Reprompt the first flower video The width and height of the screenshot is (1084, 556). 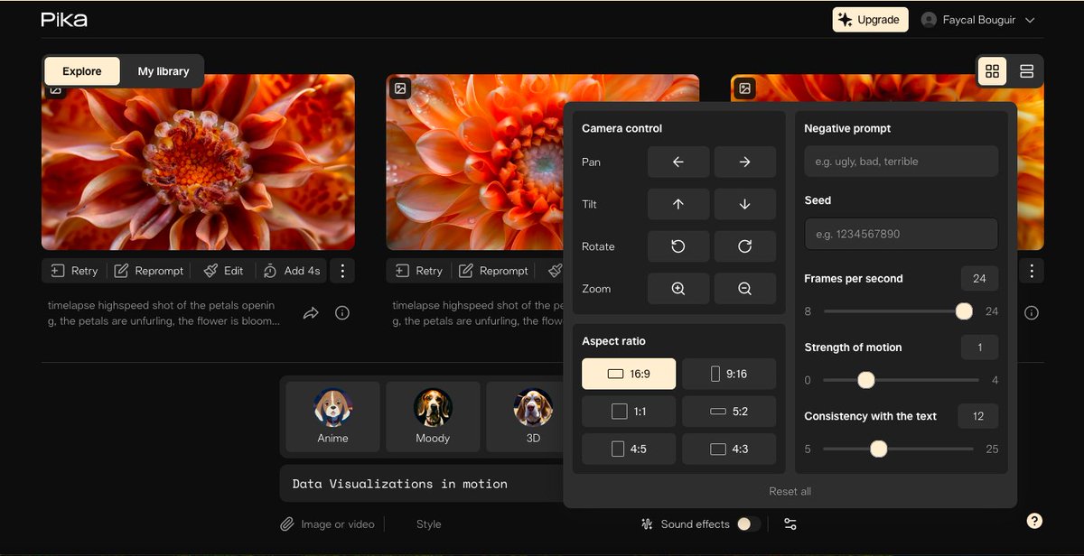click(x=149, y=271)
